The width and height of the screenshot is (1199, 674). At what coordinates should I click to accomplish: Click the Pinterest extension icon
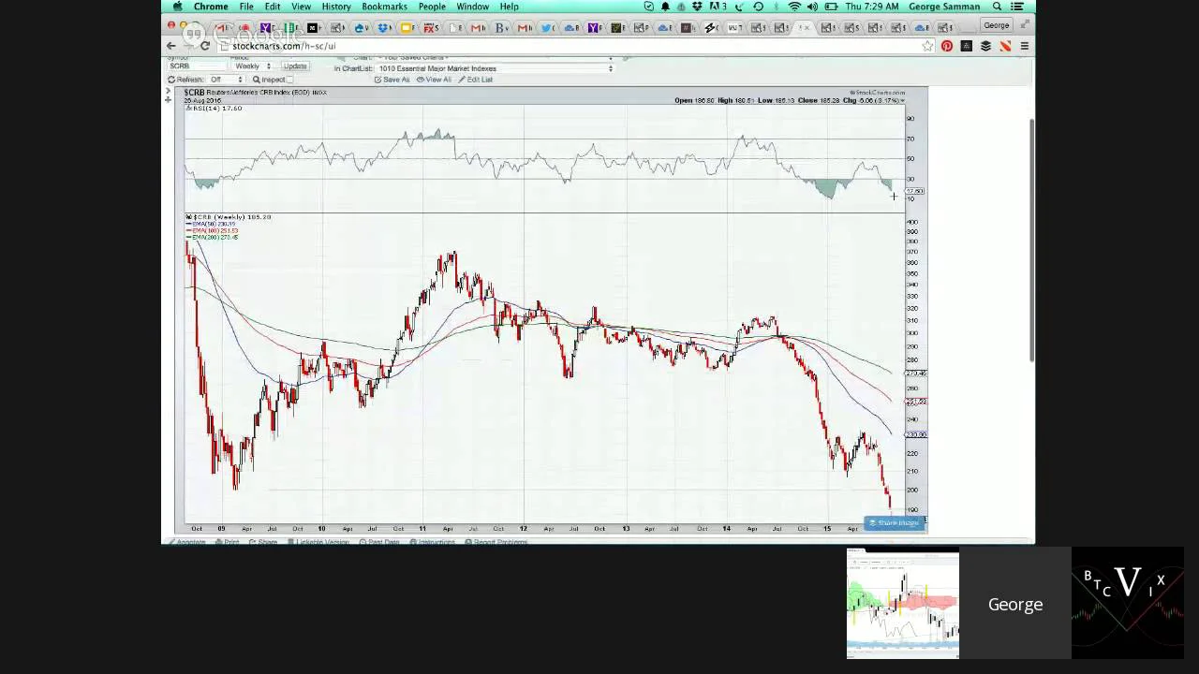click(947, 46)
